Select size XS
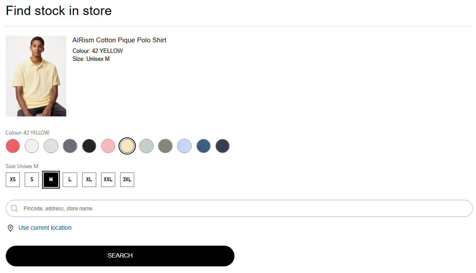 [x=13, y=180]
